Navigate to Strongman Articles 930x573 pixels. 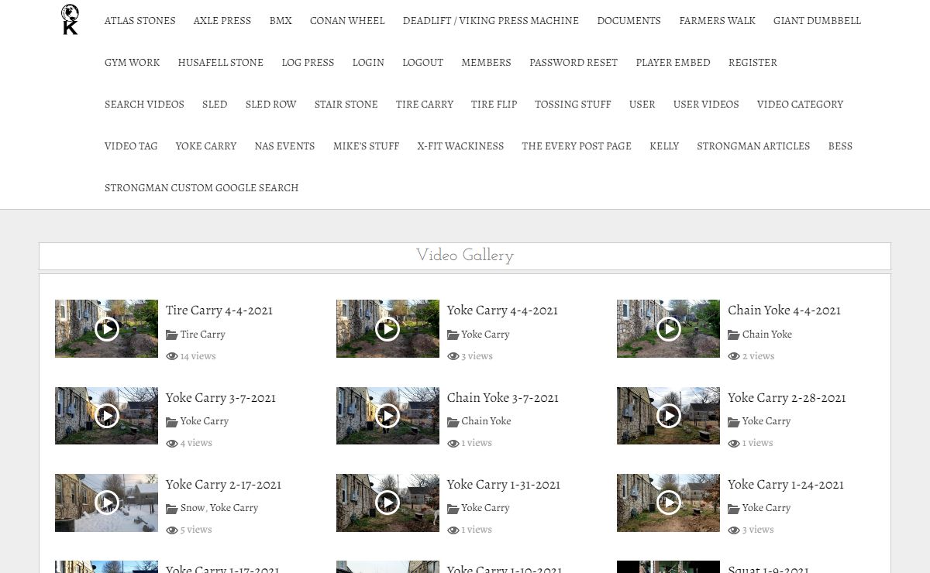[753, 146]
